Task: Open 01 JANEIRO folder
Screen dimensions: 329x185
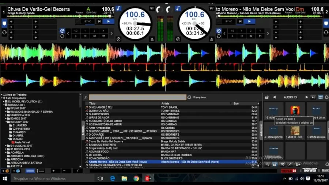Action: click(x=19, y=125)
